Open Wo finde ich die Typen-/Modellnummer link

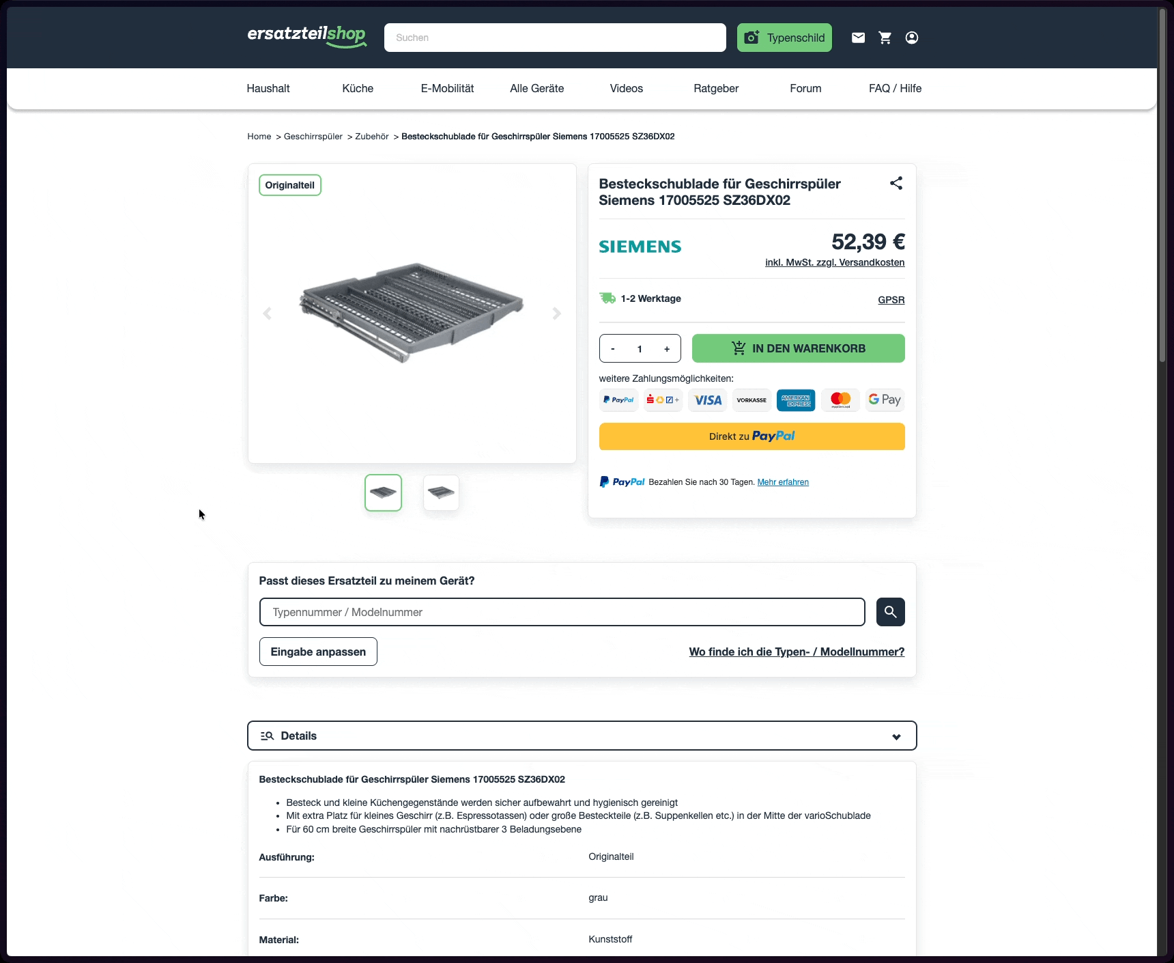click(x=797, y=652)
